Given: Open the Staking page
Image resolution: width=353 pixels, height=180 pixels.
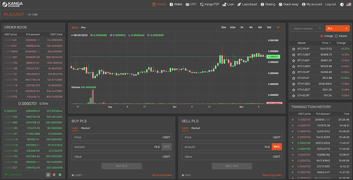Looking at the screenshot, I should [268, 4].
